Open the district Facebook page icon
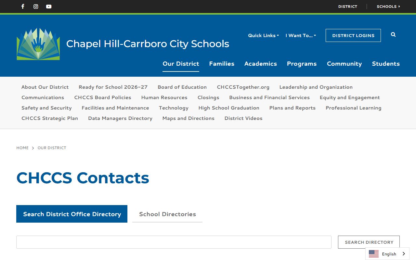The width and height of the screenshot is (416, 260). click(x=23, y=6)
